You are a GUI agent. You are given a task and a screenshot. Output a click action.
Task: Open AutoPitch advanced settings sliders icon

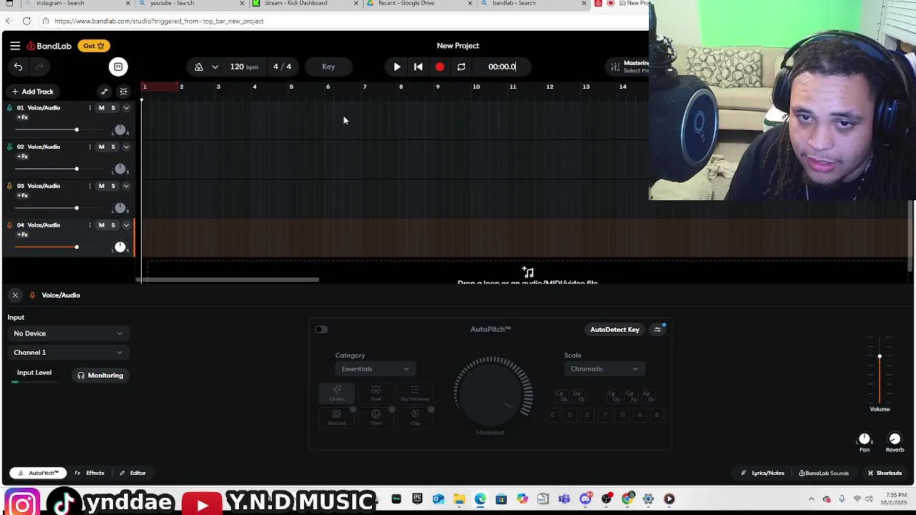(657, 330)
